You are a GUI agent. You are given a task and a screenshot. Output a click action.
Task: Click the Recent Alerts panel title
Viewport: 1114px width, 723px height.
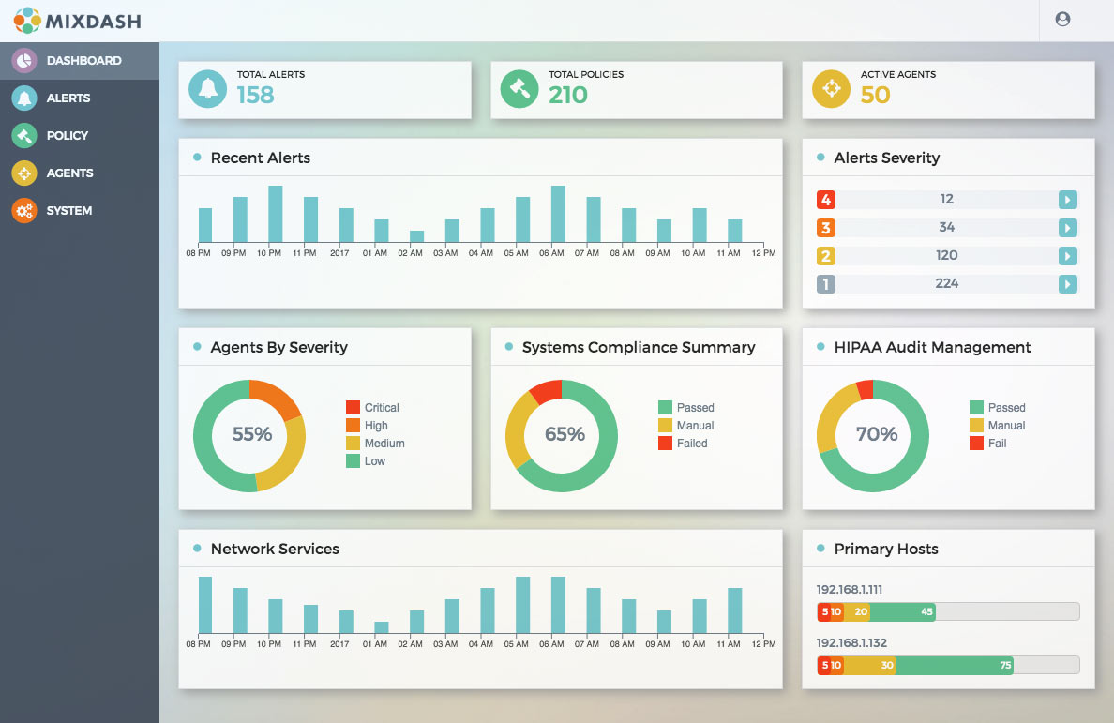260,158
